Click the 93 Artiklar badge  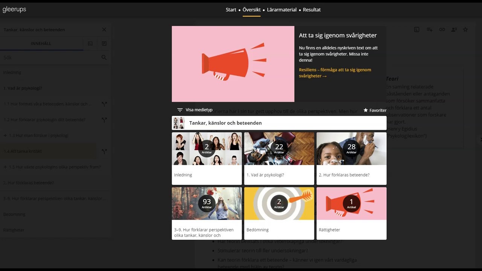(x=207, y=204)
